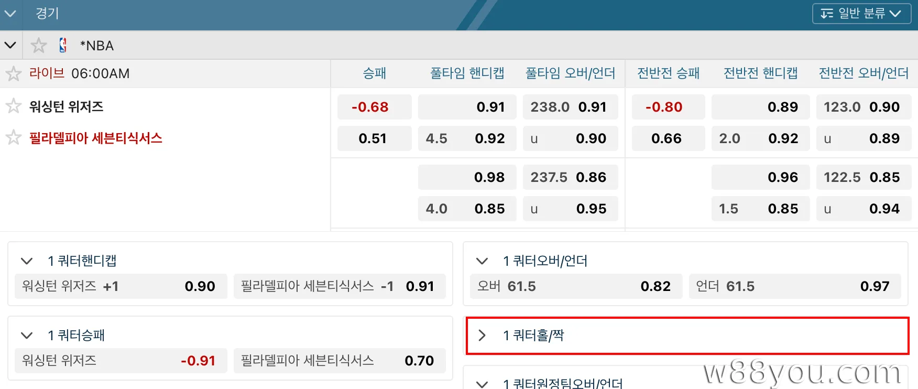
Task: Pick alternate 전반전 핸디캡 0.96
Action: click(x=760, y=177)
